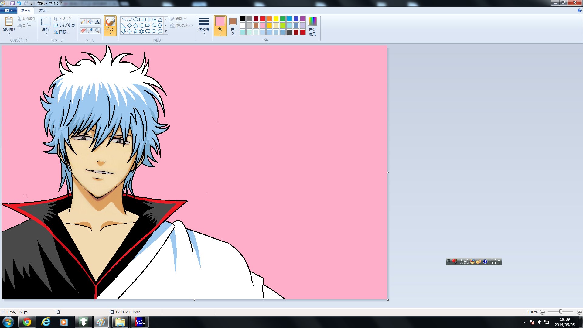Open the Paint file menu button
Screen dimensions: 583x328
coord(9,10)
